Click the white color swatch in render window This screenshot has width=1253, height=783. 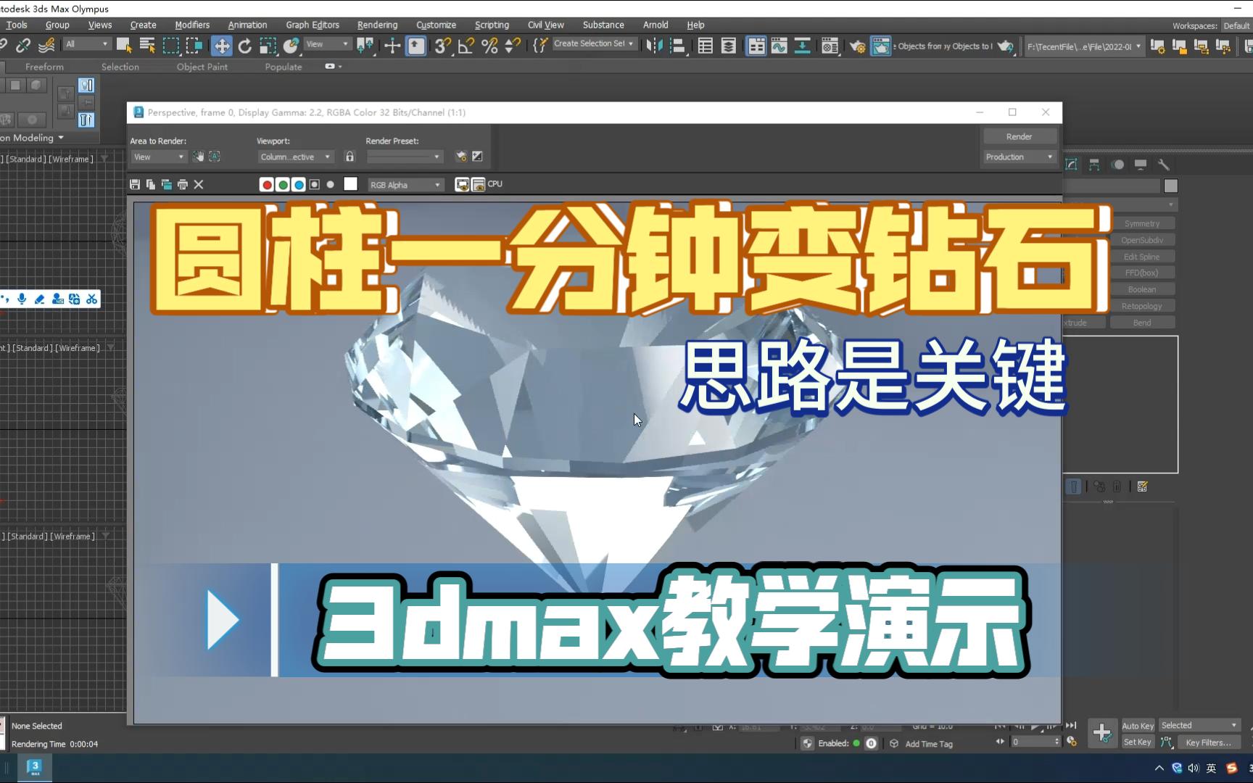[x=351, y=184]
